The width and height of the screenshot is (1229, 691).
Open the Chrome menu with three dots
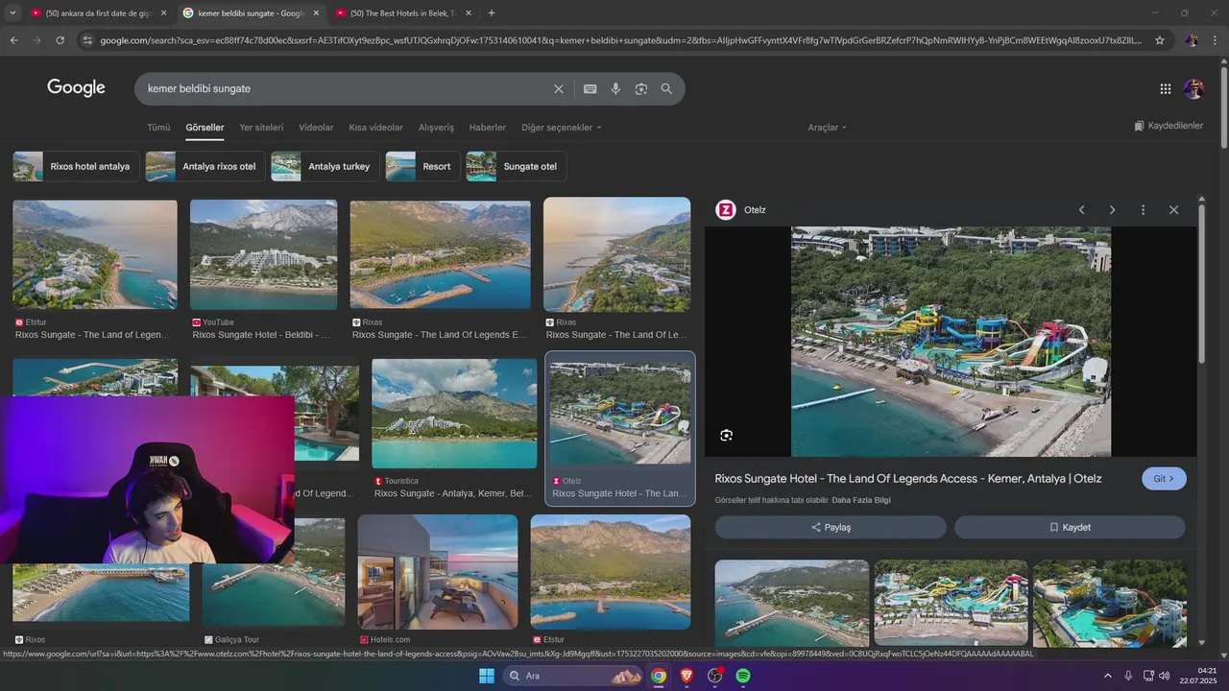pyautogui.click(x=1216, y=40)
